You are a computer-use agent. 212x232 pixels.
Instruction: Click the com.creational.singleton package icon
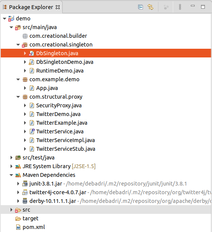(x=25, y=45)
